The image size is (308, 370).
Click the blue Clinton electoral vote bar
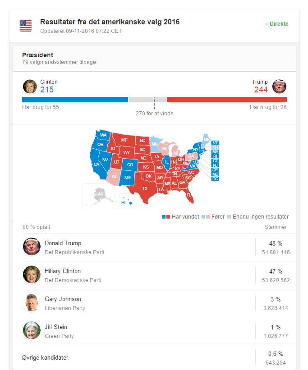coord(75,100)
